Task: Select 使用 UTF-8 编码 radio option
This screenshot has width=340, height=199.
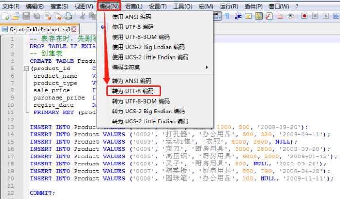Action: tap(102, 27)
